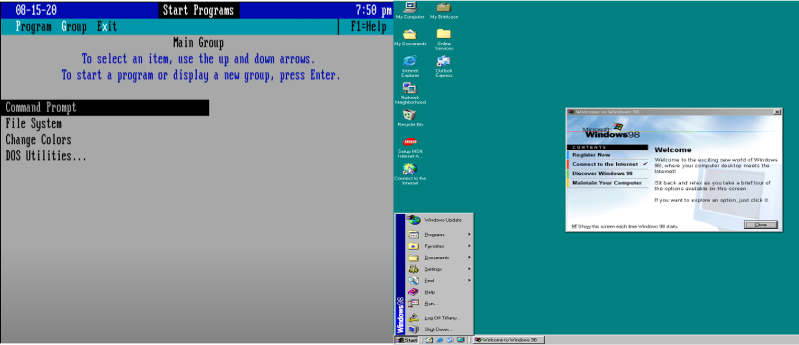Select DOS Utilities... in the Main Group list
This screenshot has height=345, width=799.
tap(105, 156)
